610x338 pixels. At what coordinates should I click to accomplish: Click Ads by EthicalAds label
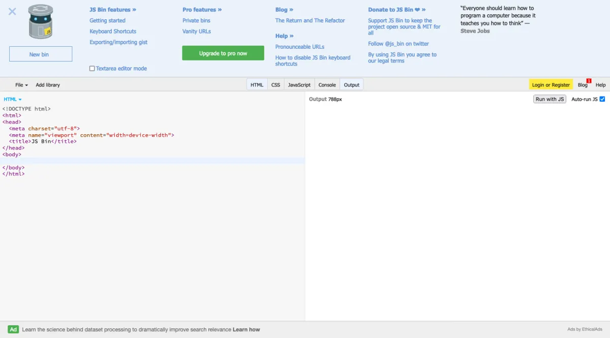point(585,329)
